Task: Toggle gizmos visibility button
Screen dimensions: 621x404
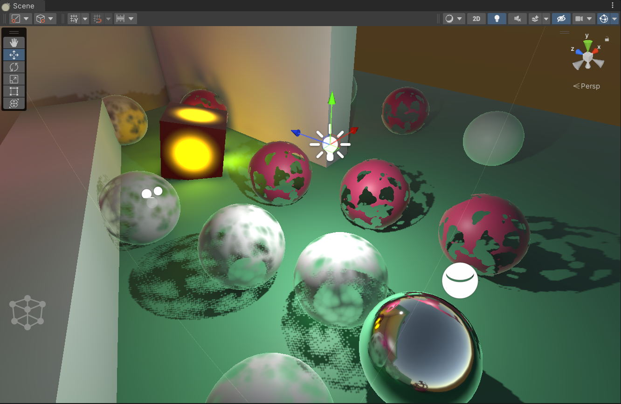Action: click(x=604, y=19)
